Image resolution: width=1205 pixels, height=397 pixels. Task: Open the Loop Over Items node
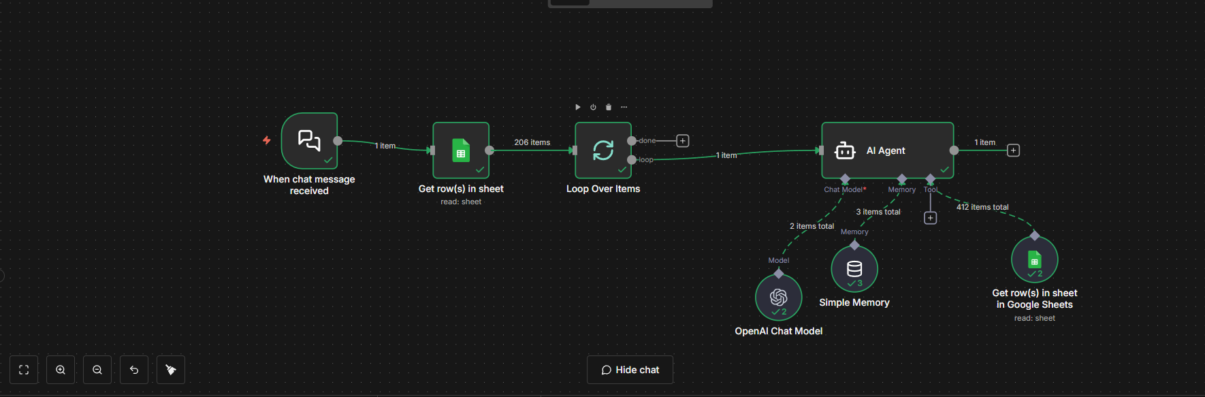[x=603, y=150]
